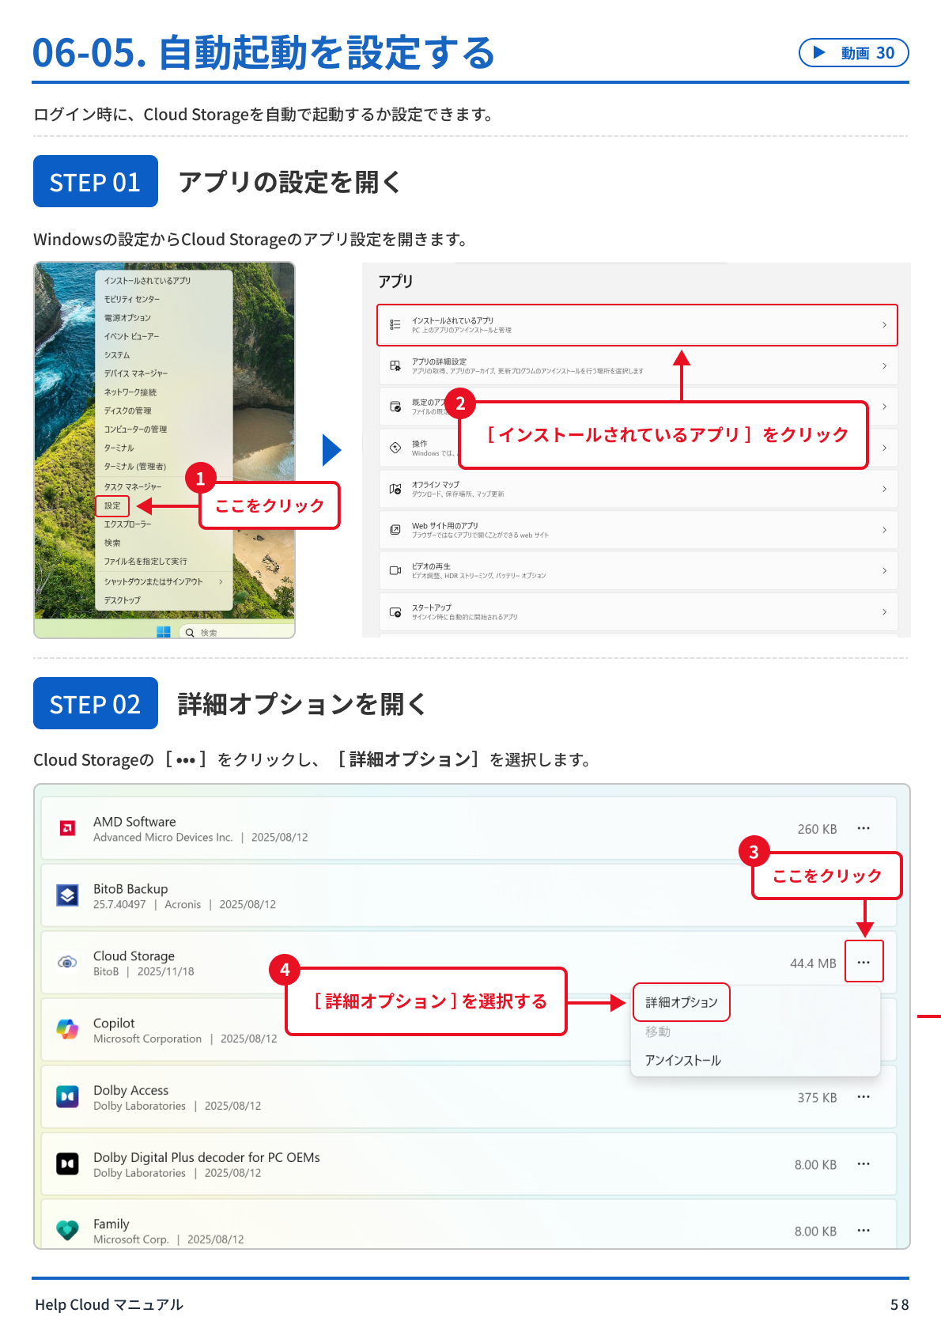The height and width of the screenshot is (1332, 941).
Task: Click the 操作 row icon
Action: click(x=395, y=448)
